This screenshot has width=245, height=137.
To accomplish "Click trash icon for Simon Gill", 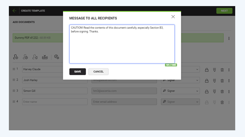I will coord(222,91).
